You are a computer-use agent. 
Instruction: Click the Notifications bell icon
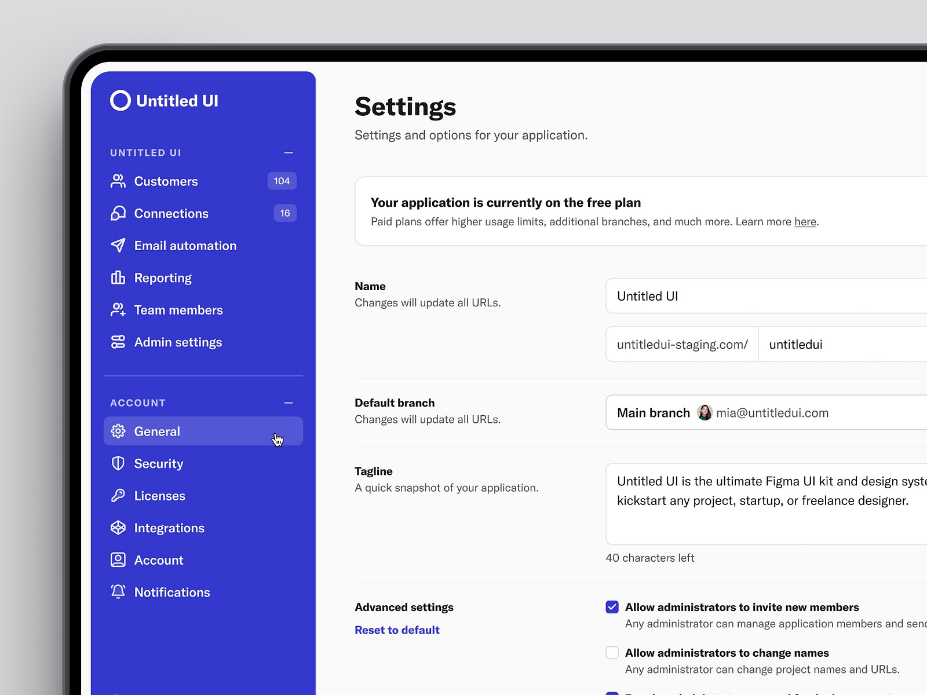point(118,592)
